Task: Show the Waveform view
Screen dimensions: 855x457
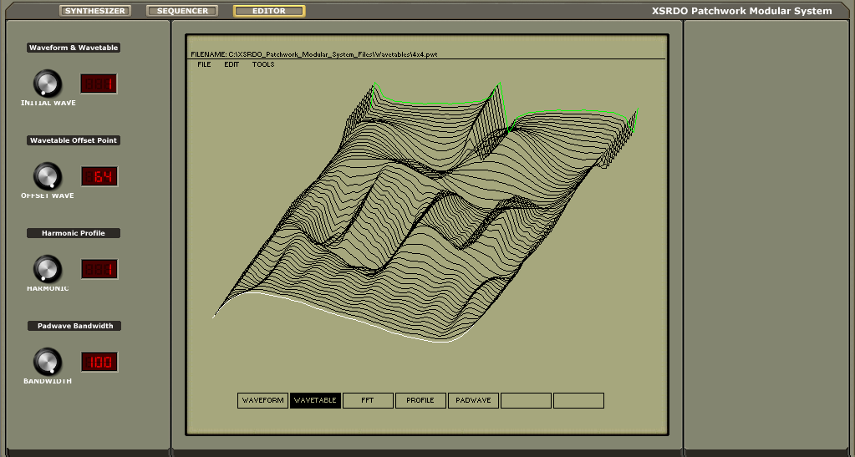Action: 262,401
